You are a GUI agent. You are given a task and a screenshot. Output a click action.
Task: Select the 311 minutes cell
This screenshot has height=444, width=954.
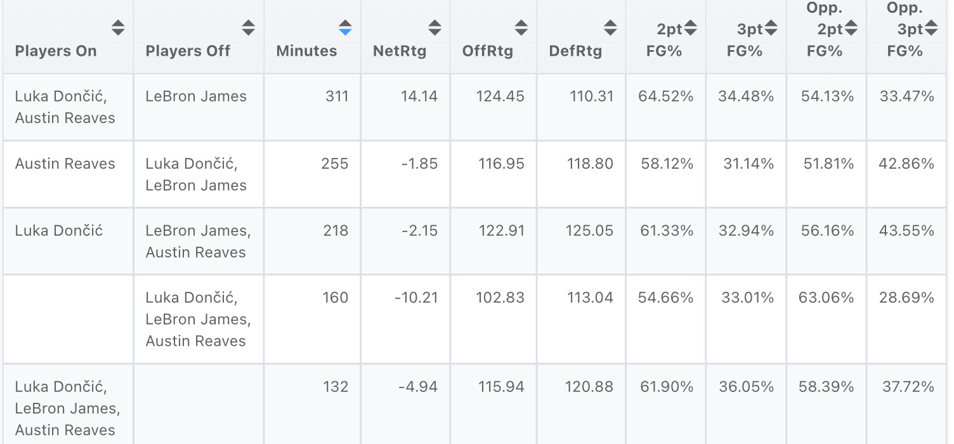point(337,96)
